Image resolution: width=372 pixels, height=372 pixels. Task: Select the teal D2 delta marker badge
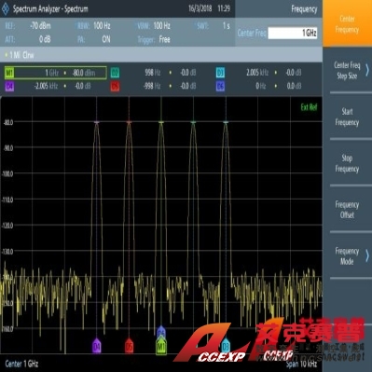click(x=115, y=73)
